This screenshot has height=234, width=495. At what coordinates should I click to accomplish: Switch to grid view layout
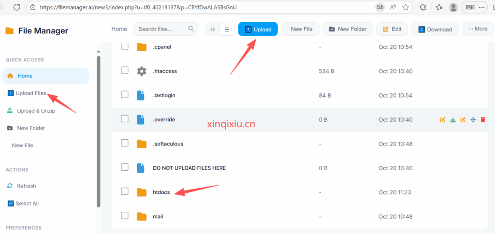[213, 29]
